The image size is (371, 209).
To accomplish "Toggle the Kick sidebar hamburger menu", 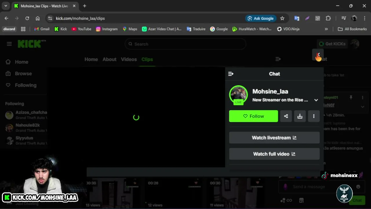I will [x=9, y=44].
